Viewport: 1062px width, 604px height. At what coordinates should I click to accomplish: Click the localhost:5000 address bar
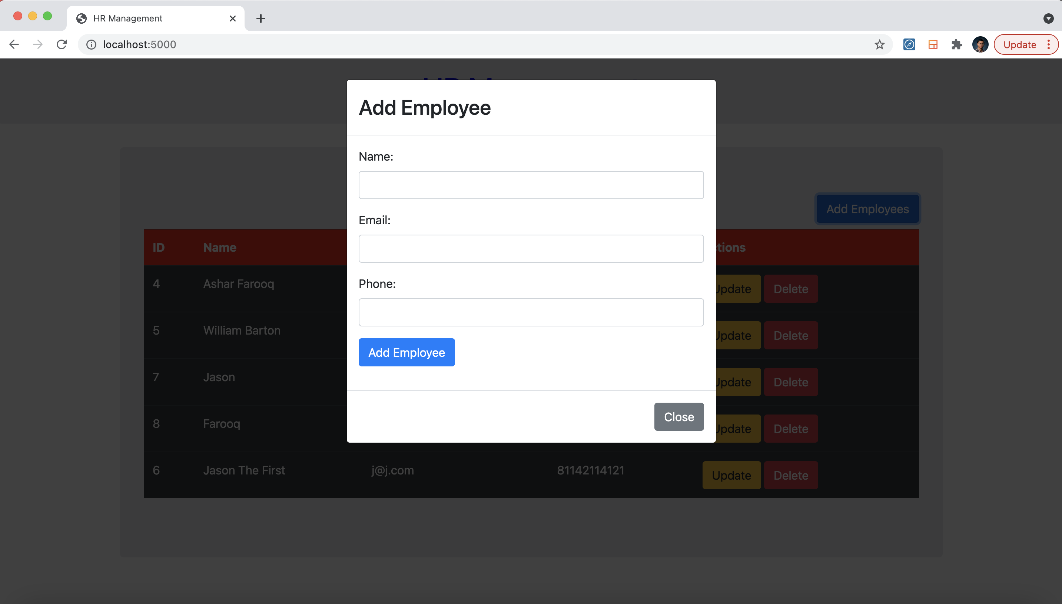pos(485,44)
